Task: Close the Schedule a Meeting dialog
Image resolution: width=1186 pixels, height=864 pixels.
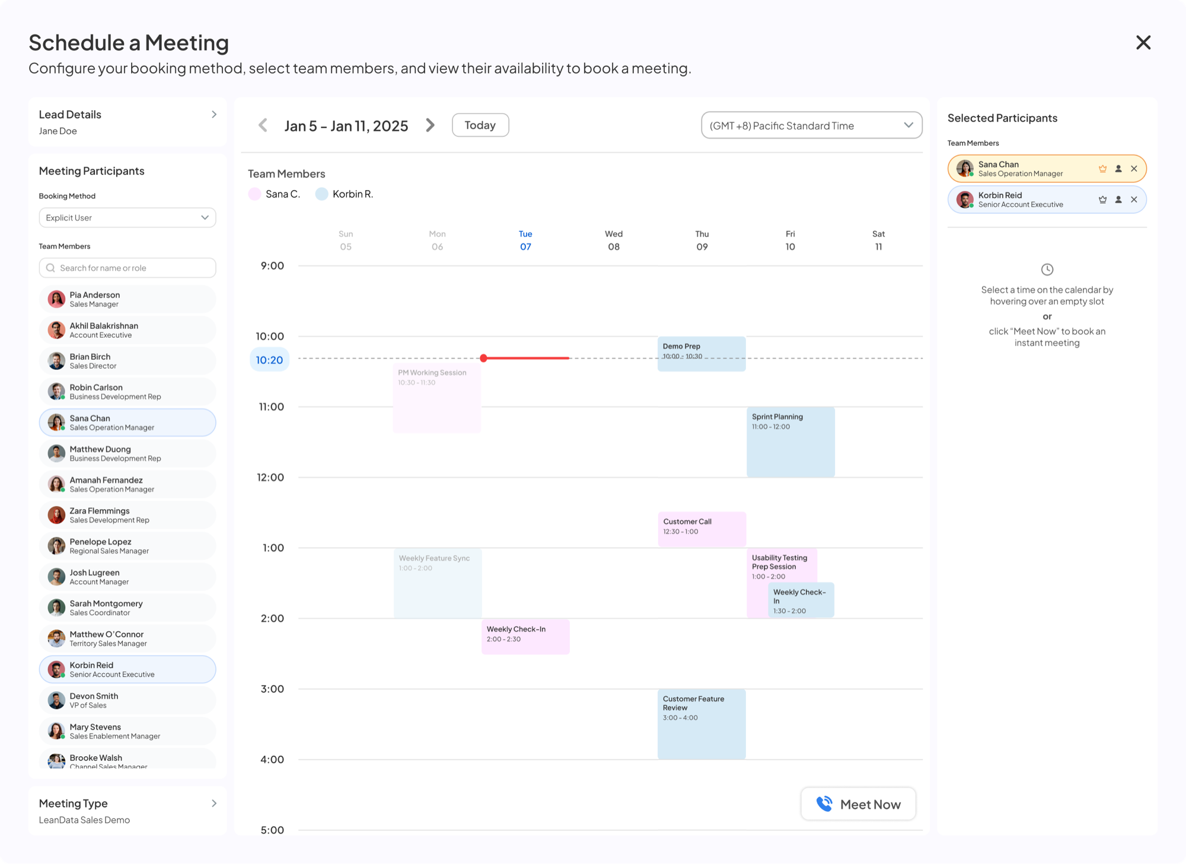Action: [x=1143, y=43]
